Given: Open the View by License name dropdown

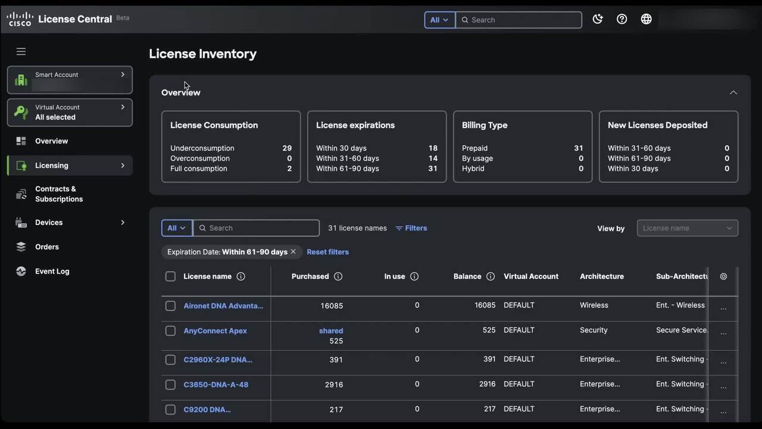Looking at the screenshot, I should pos(688,228).
